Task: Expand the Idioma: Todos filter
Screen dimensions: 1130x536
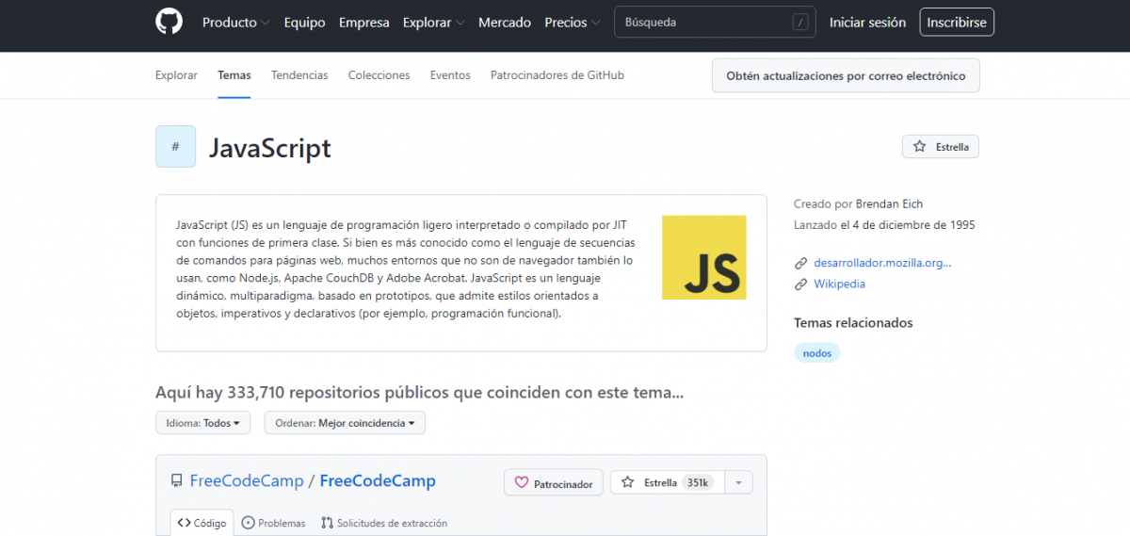Action: point(202,423)
